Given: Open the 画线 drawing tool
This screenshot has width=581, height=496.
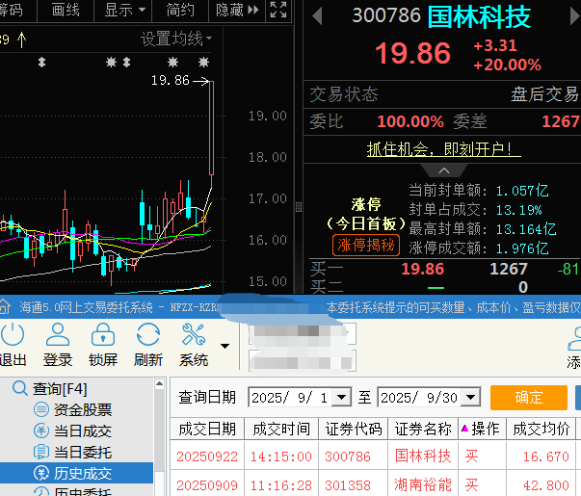Looking at the screenshot, I should click(x=66, y=10).
